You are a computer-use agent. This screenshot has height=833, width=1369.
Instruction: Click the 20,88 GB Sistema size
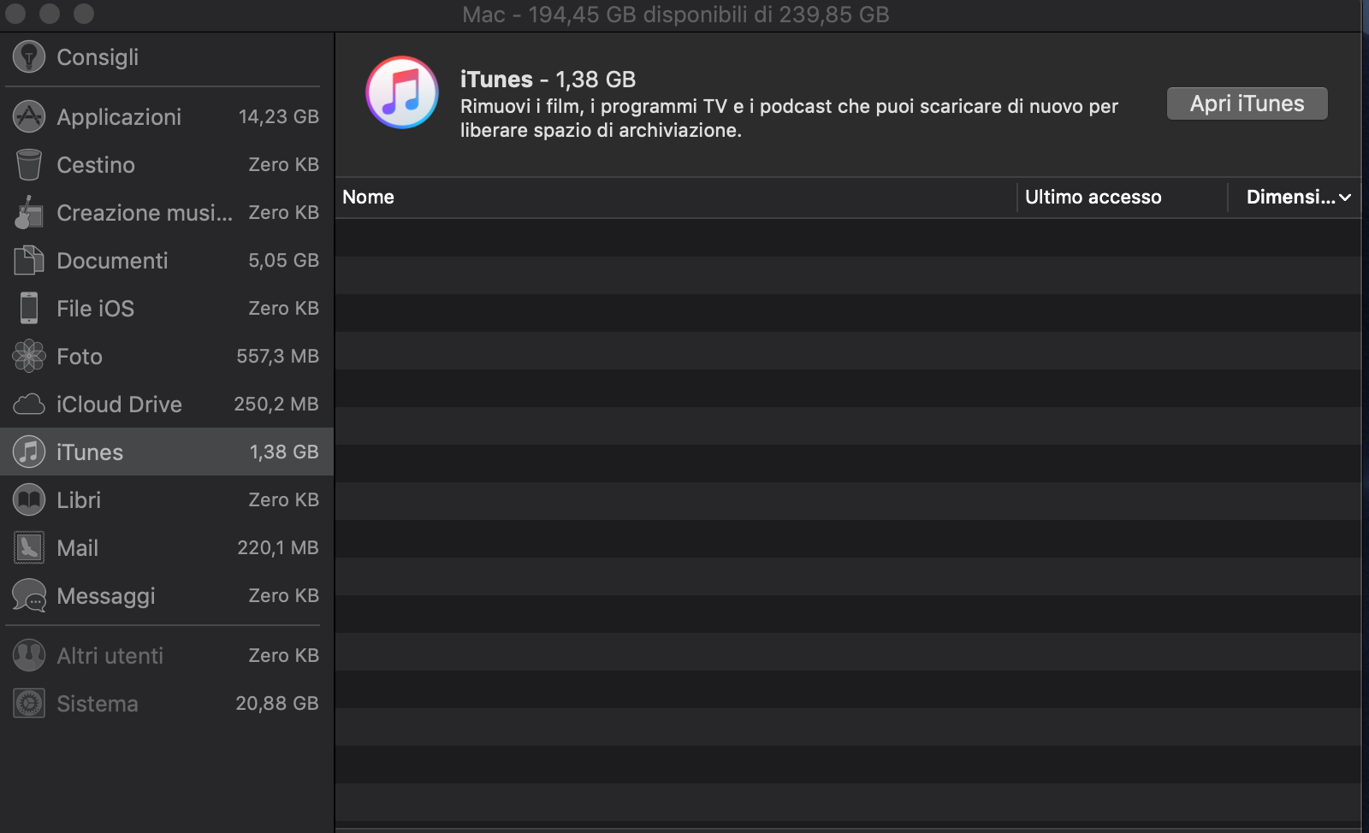(277, 704)
